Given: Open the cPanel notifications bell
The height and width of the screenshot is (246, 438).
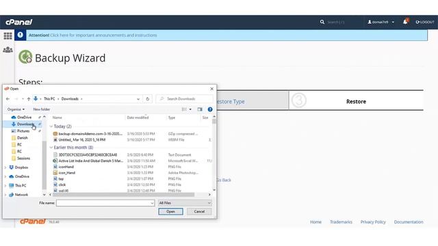Looking at the screenshot, I should pos(405,21).
